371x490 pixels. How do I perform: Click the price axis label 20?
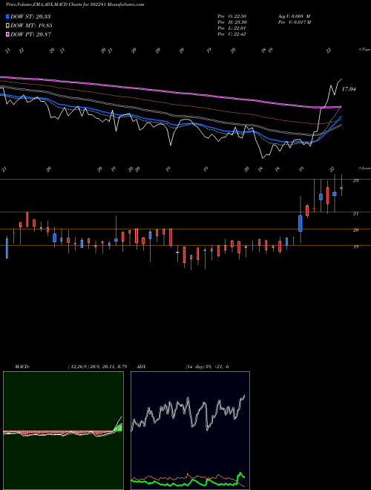point(355,230)
